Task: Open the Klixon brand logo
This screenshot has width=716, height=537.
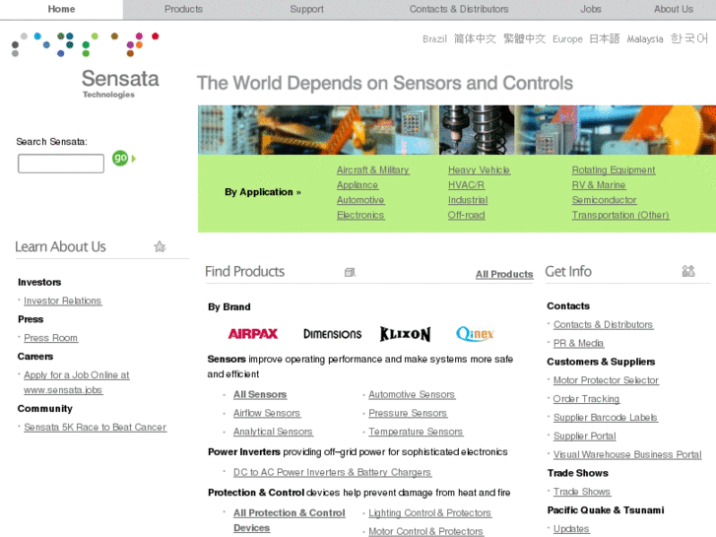Action: [405, 334]
